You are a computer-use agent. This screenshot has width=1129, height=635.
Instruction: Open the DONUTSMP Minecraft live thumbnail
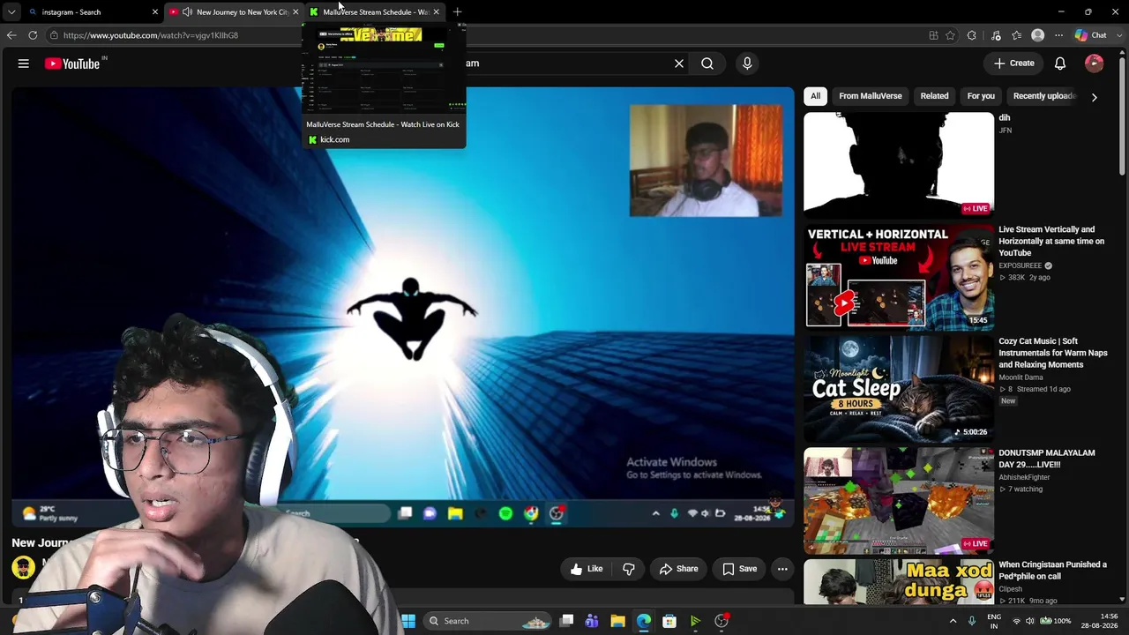899,501
